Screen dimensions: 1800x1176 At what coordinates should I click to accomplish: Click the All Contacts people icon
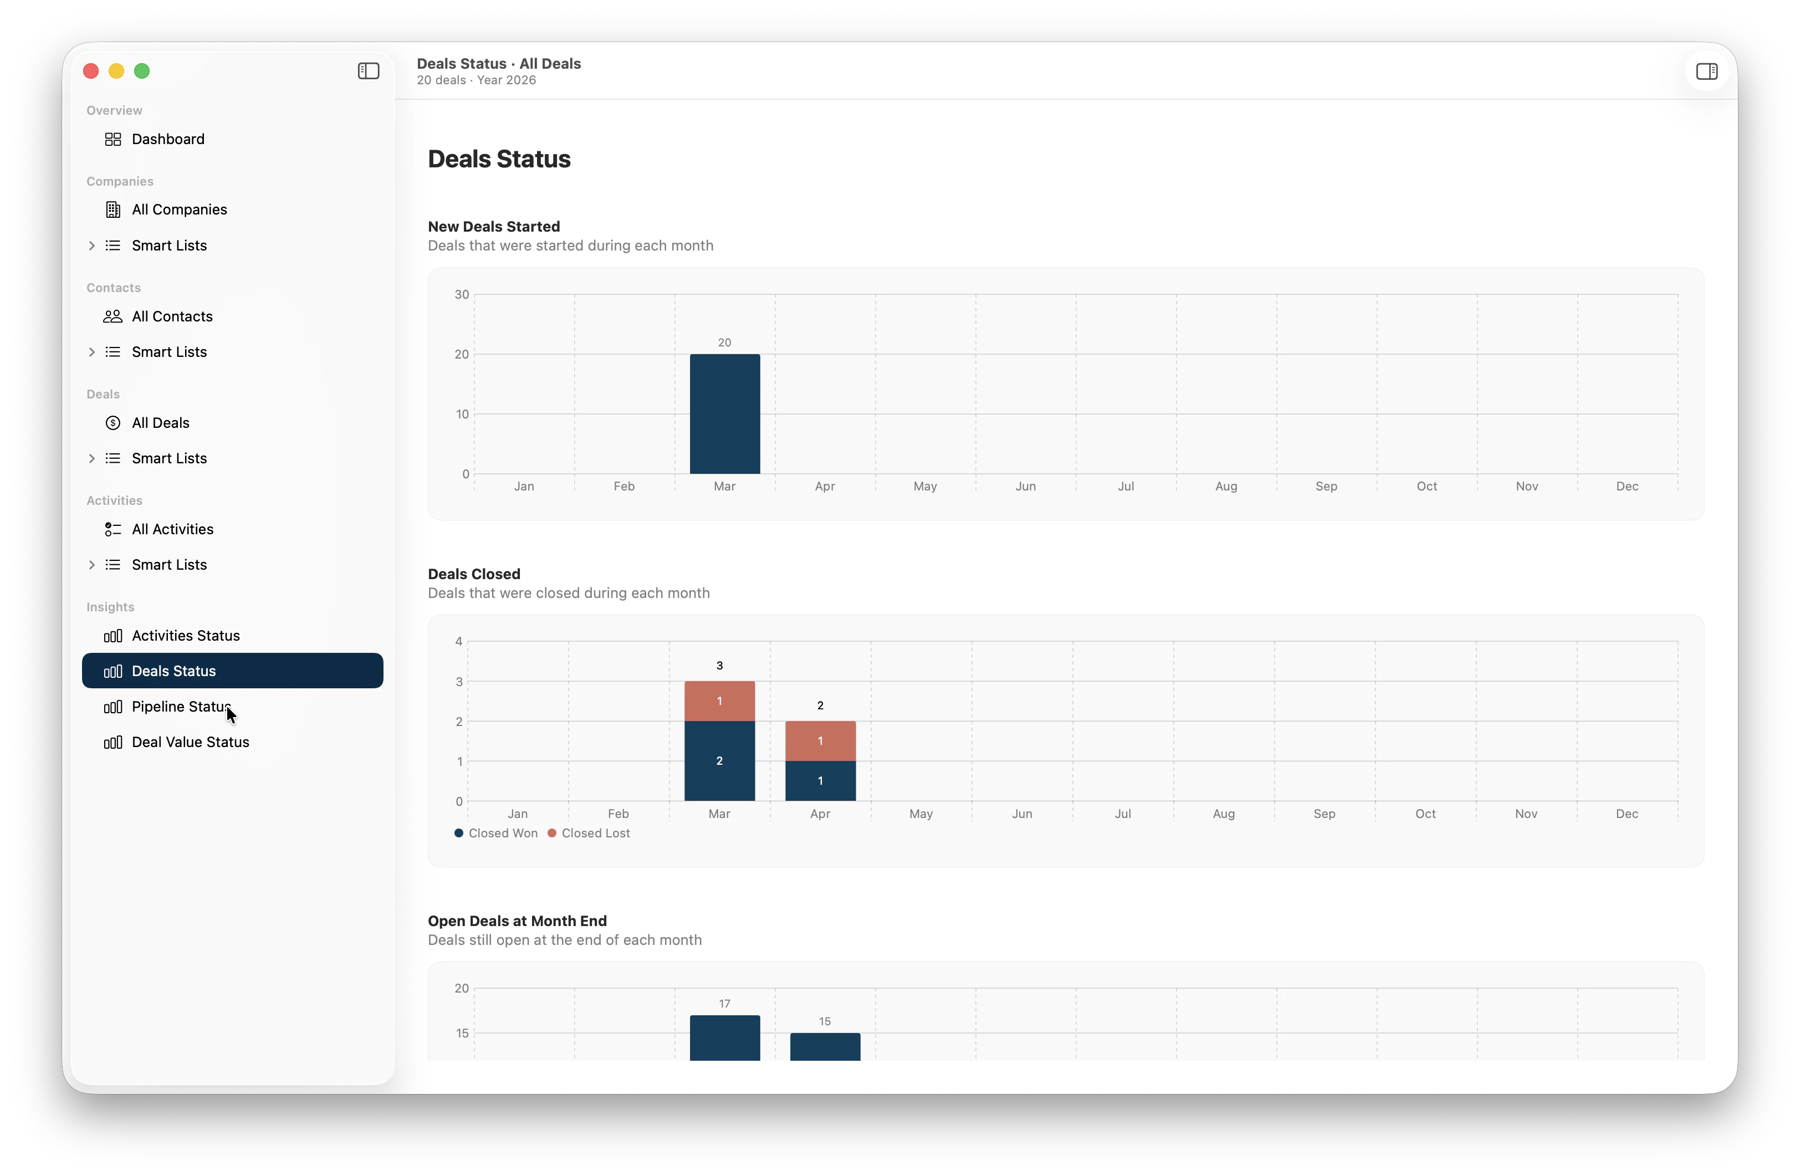(x=114, y=316)
